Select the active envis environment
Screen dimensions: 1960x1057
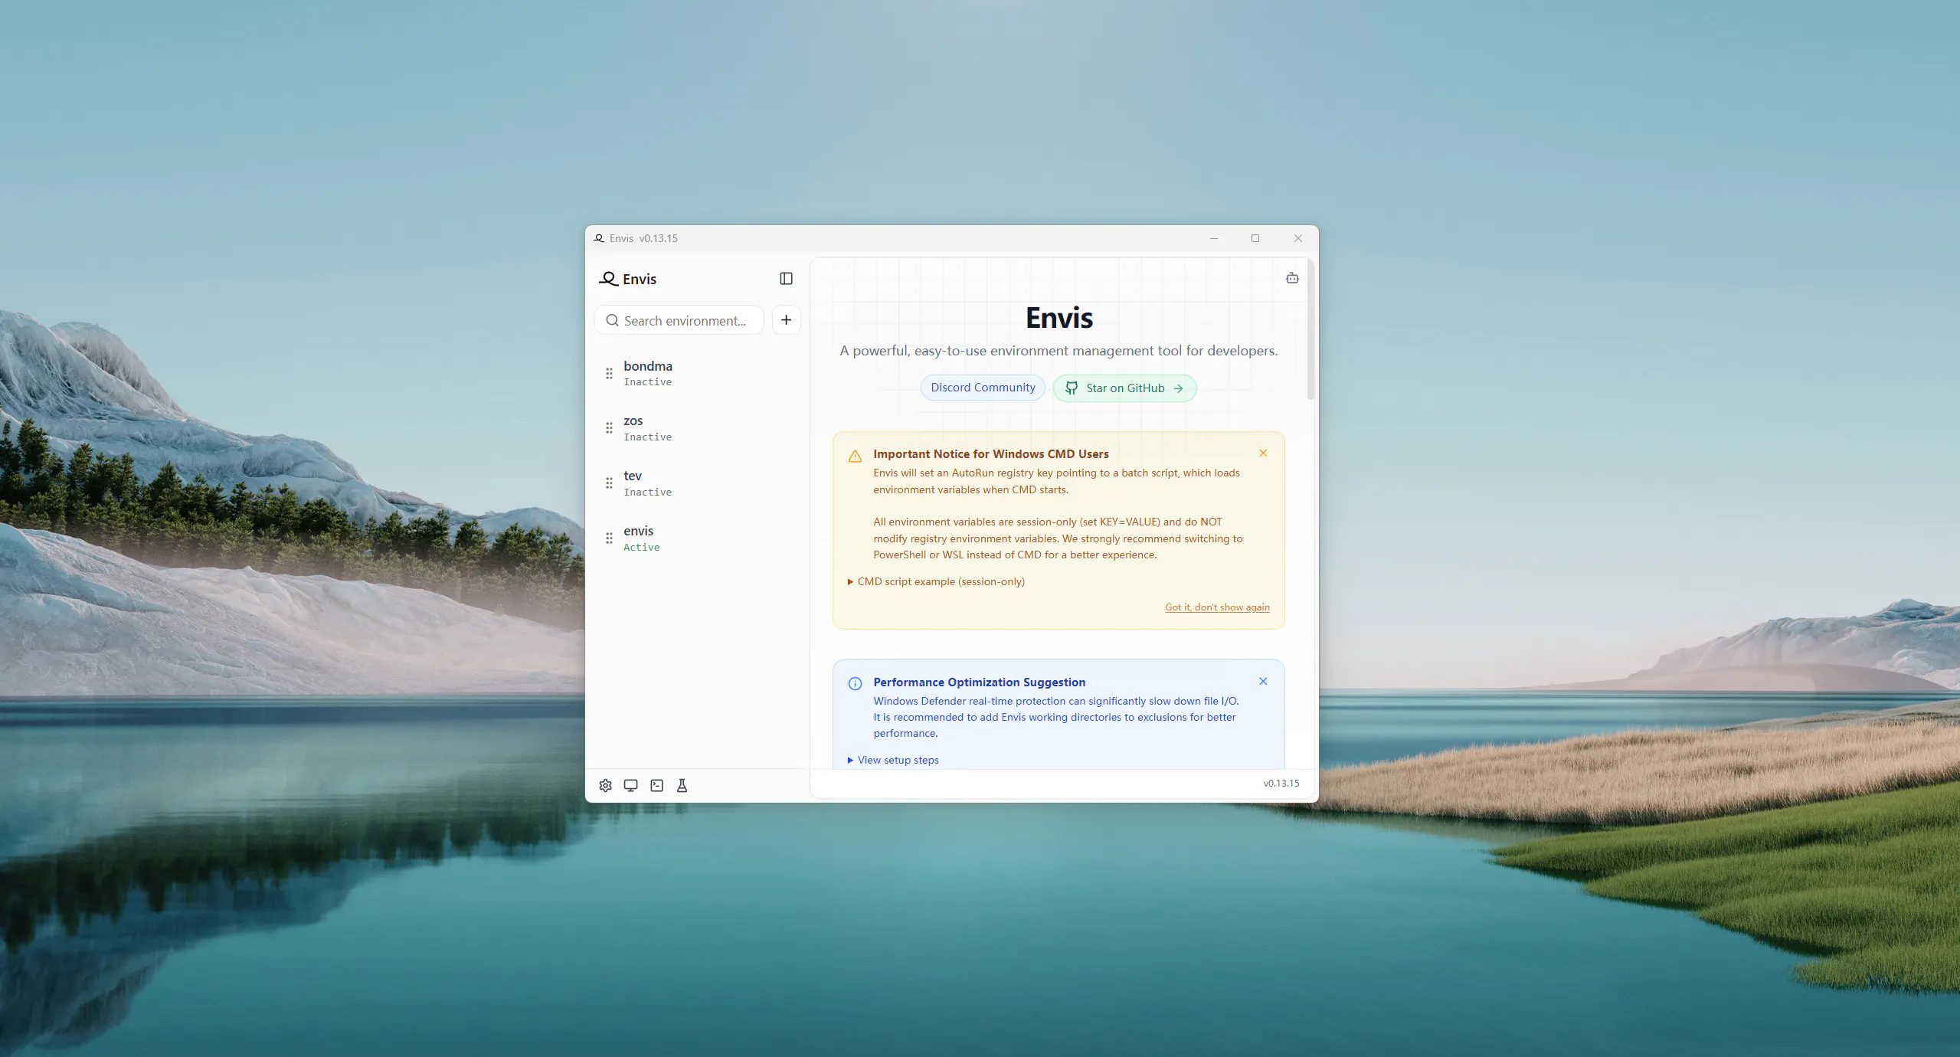pos(697,538)
